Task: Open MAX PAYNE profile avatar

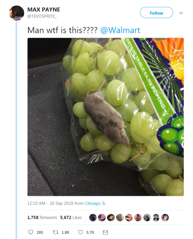Action: point(17,13)
